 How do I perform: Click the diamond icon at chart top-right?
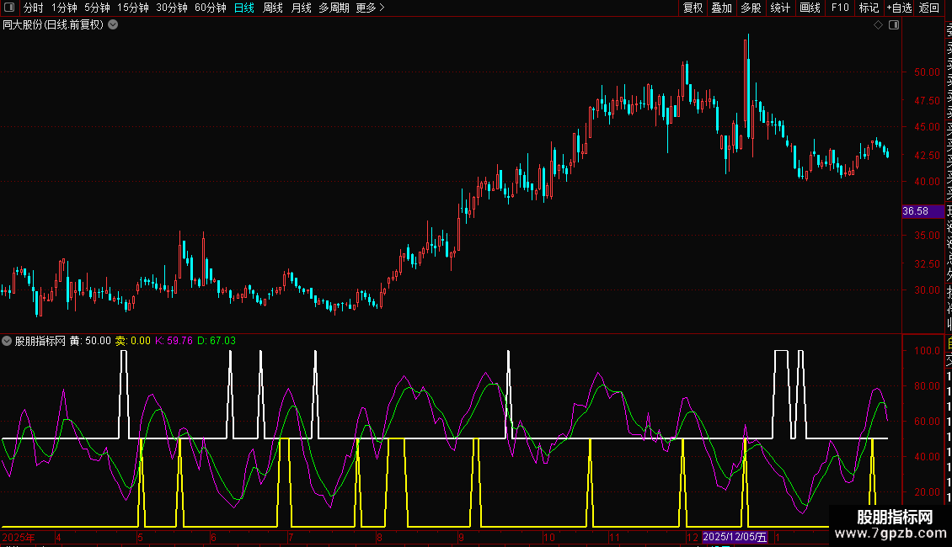tap(879, 25)
